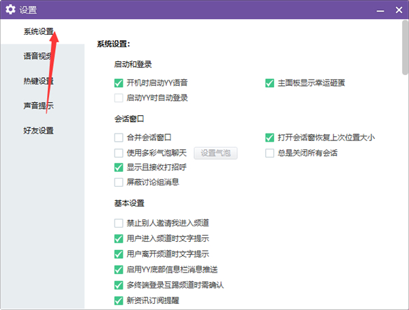Go to the 声音提示 tab
The width and height of the screenshot is (409, 310).
[38, 106]
